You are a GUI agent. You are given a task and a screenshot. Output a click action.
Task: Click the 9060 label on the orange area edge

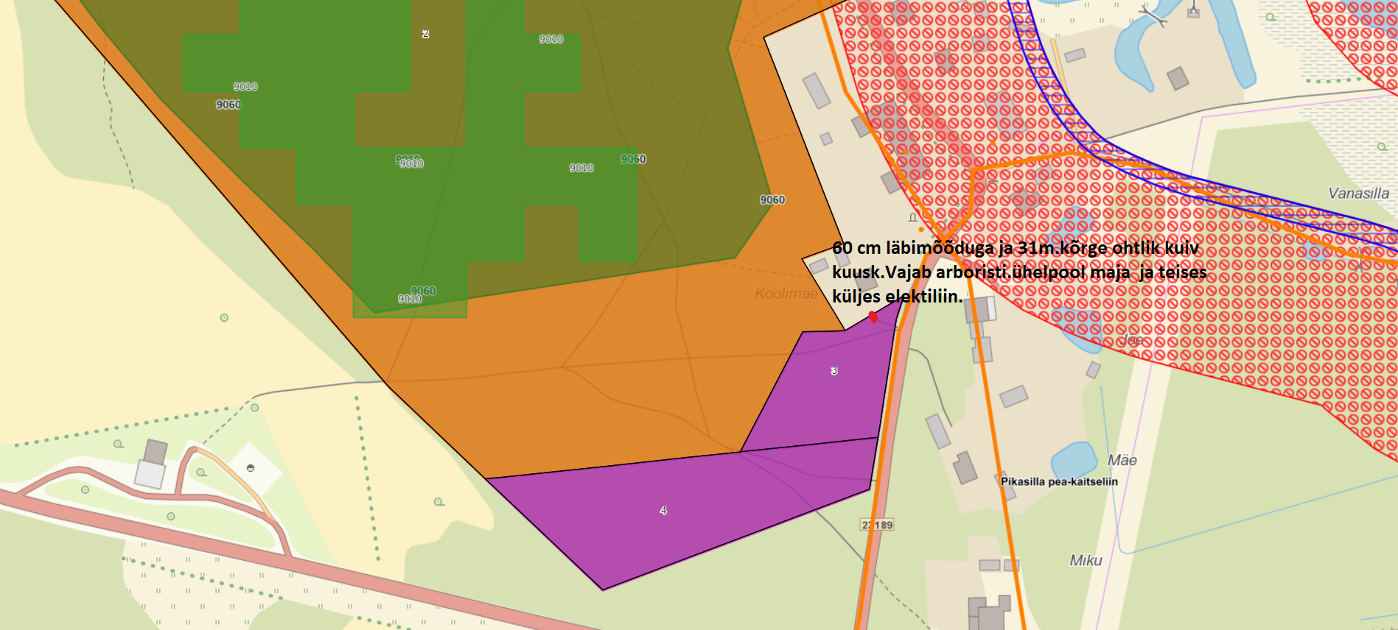click(x=772, y=200)
